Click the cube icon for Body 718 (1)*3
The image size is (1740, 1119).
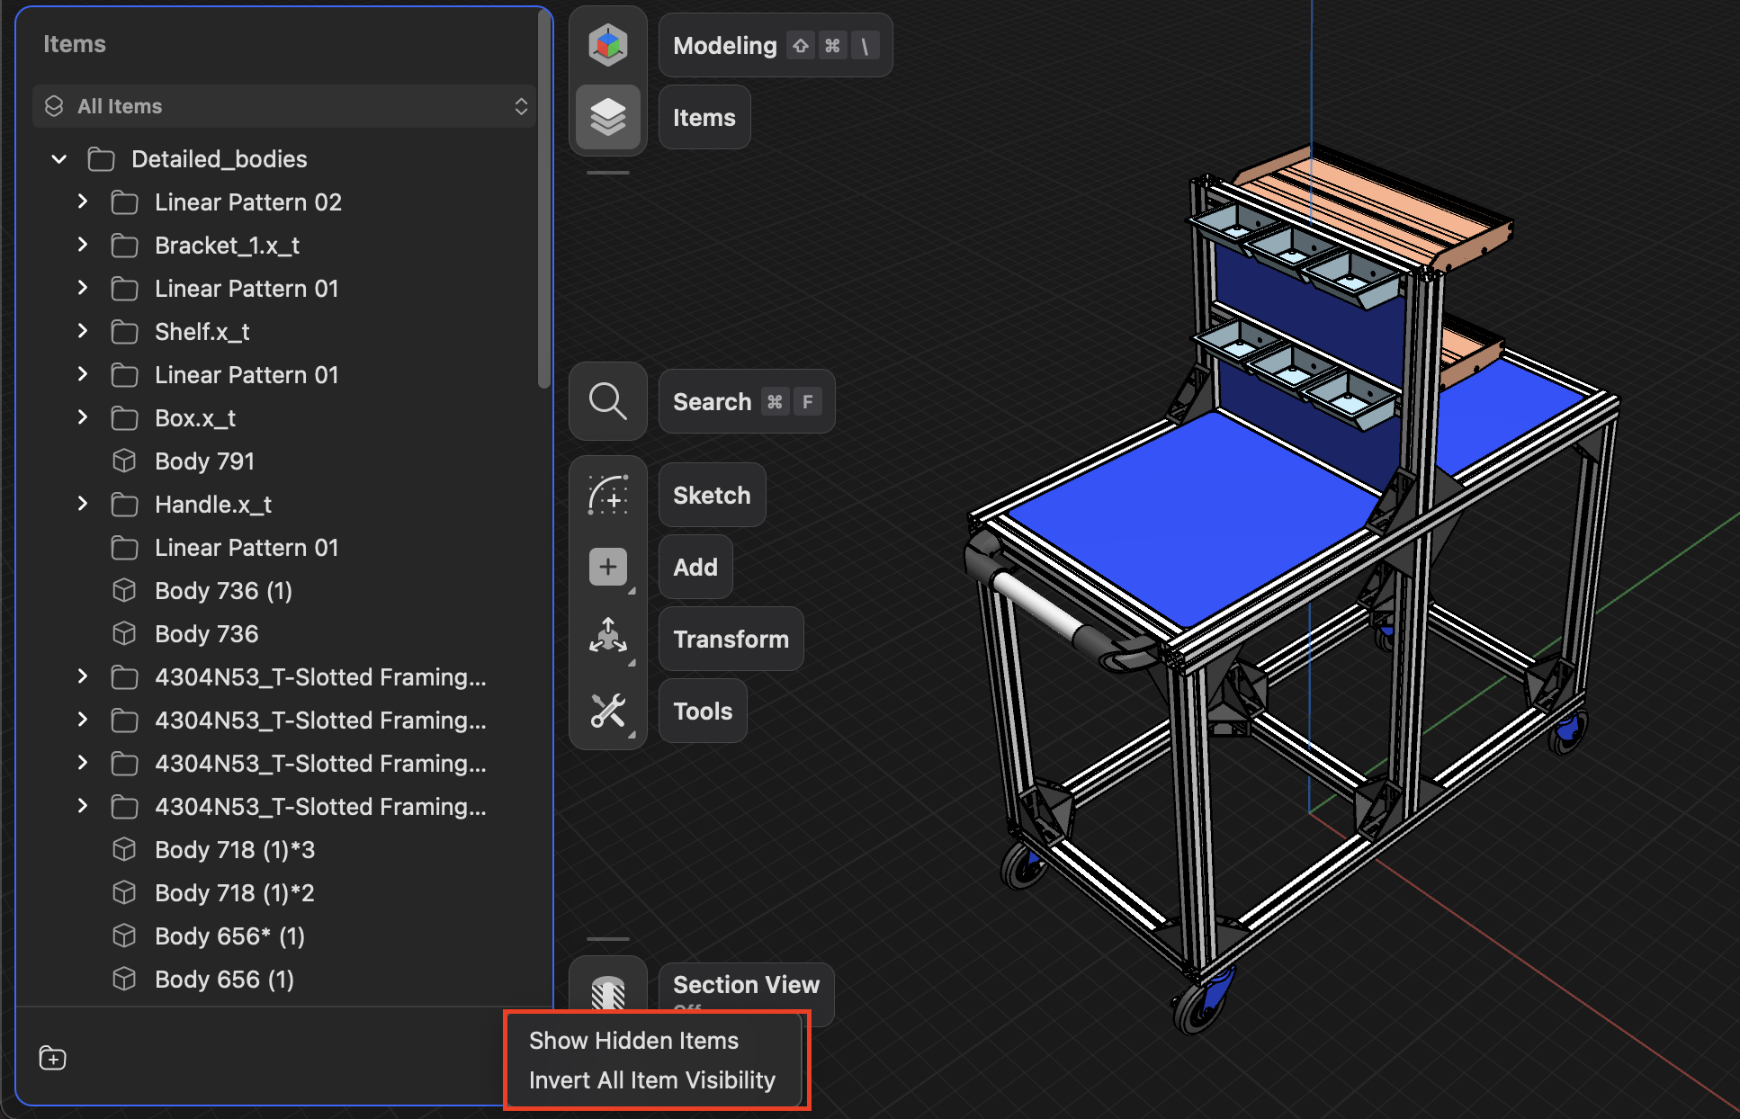(x=124, y=849)
